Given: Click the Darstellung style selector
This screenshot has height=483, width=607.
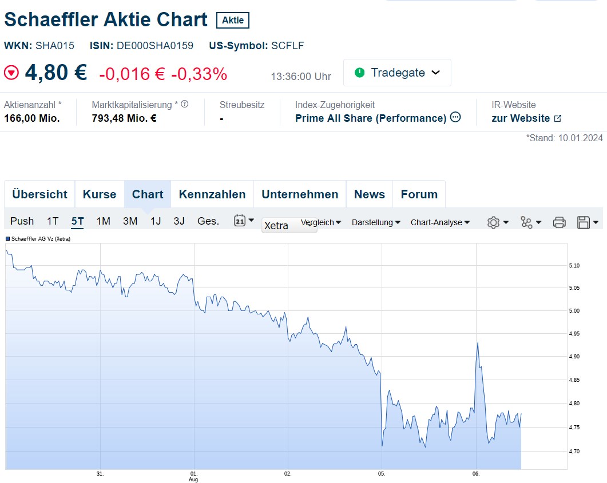Looking at the screenshot, I should pos(375,222).
